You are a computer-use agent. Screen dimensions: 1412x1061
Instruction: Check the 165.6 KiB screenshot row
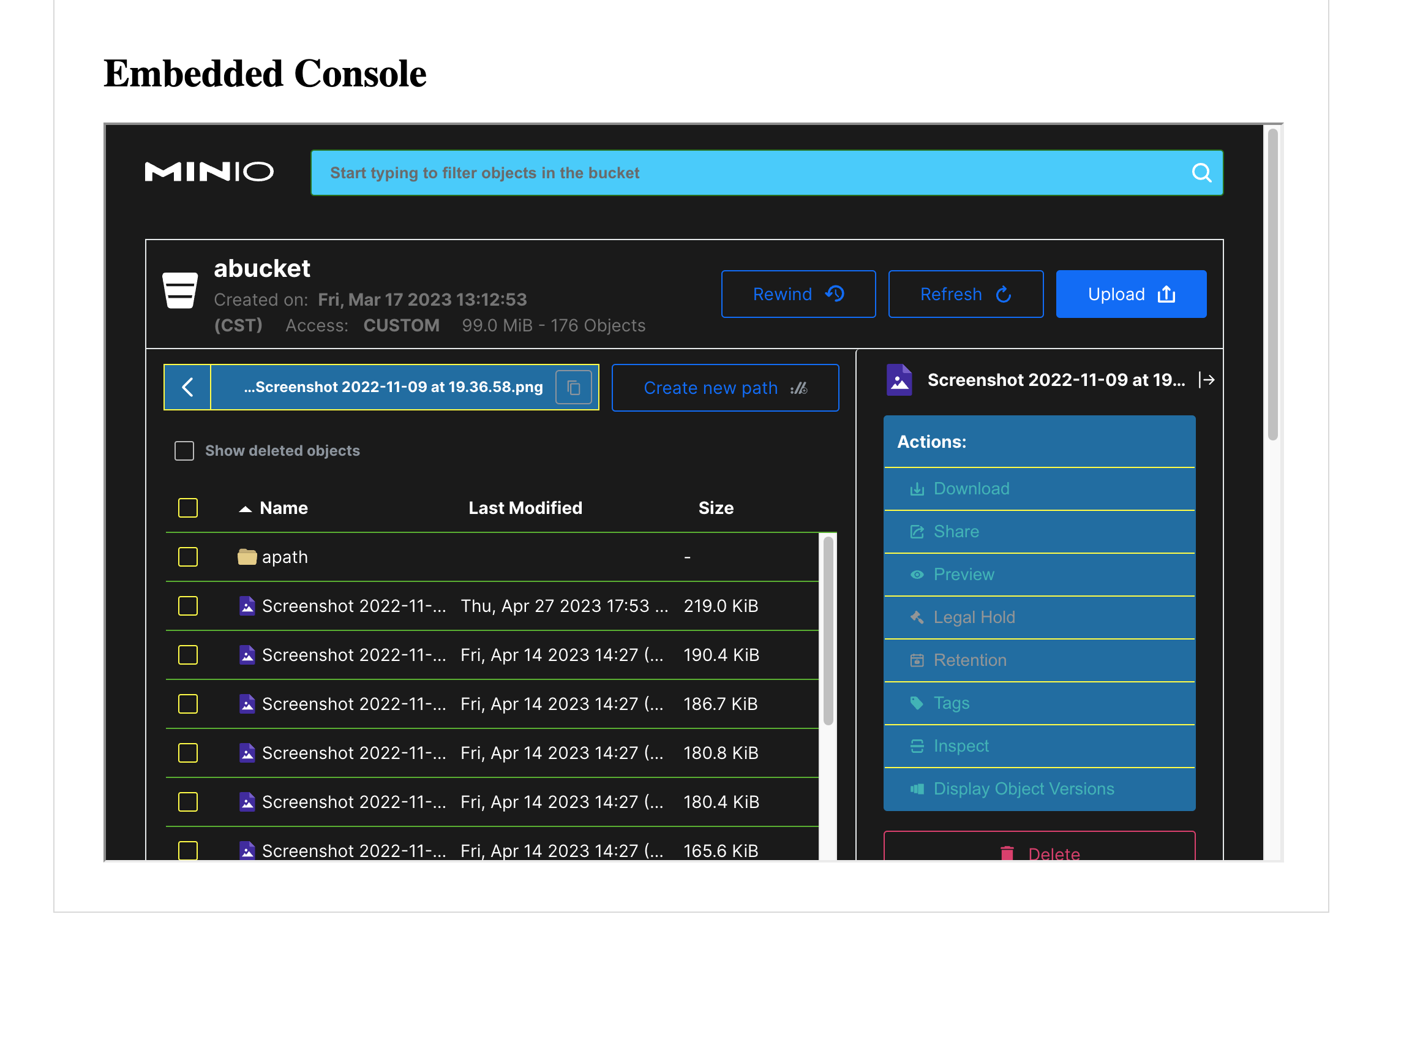tap(187, 850)
